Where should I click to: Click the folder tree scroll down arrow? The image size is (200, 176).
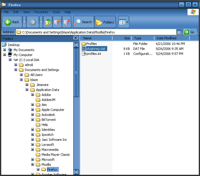(76, 172)
